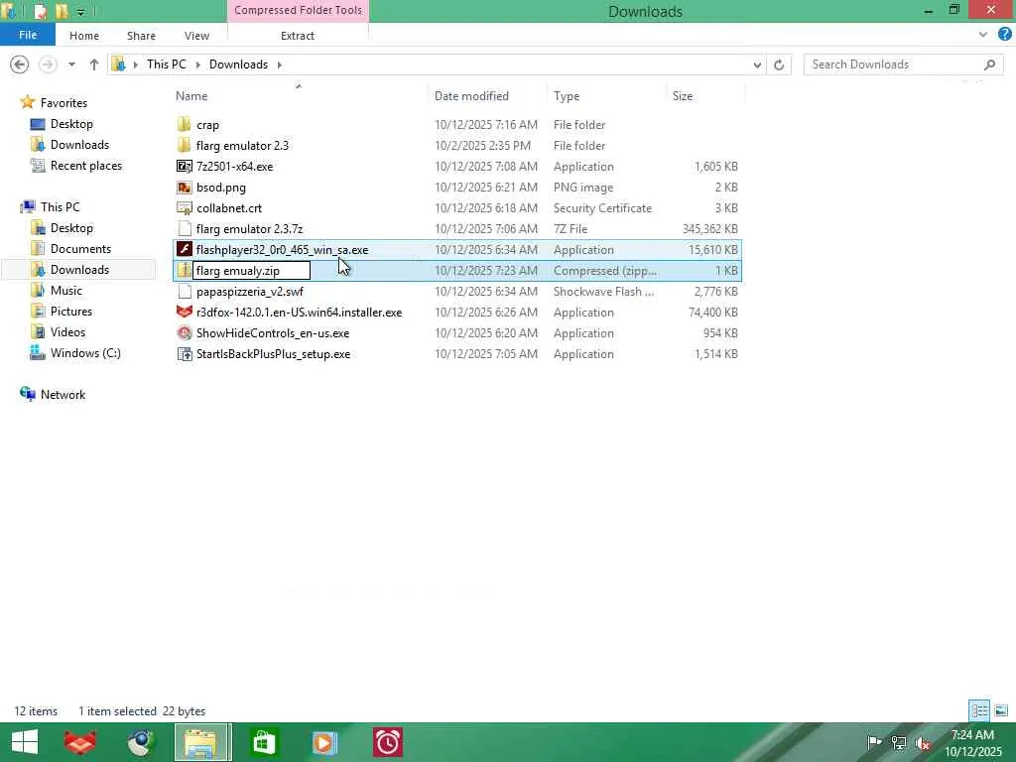Screen dimensions: 1016x762
Task: Go back with the Back arrow
Action: coord(20,64)
